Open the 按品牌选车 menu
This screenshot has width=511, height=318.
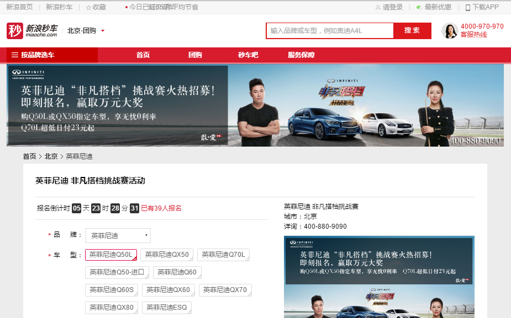pos(52,55)
